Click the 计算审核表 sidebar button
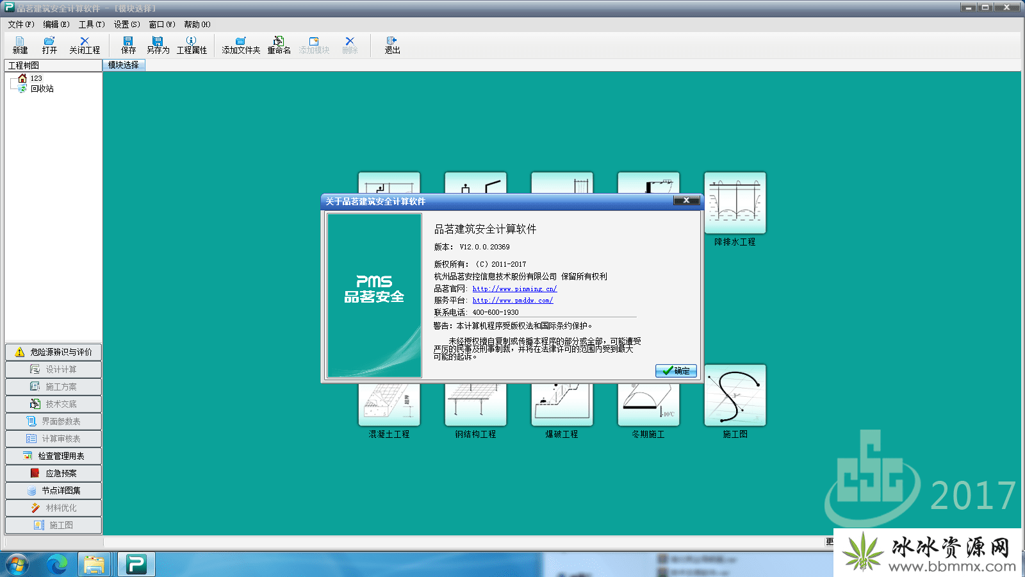Image resolution: width=1025 pixels, height=577 pixels. click(53, 439)
